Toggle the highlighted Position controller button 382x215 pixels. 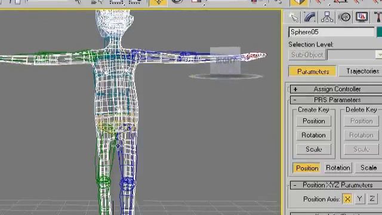click(x=307, y=168)
